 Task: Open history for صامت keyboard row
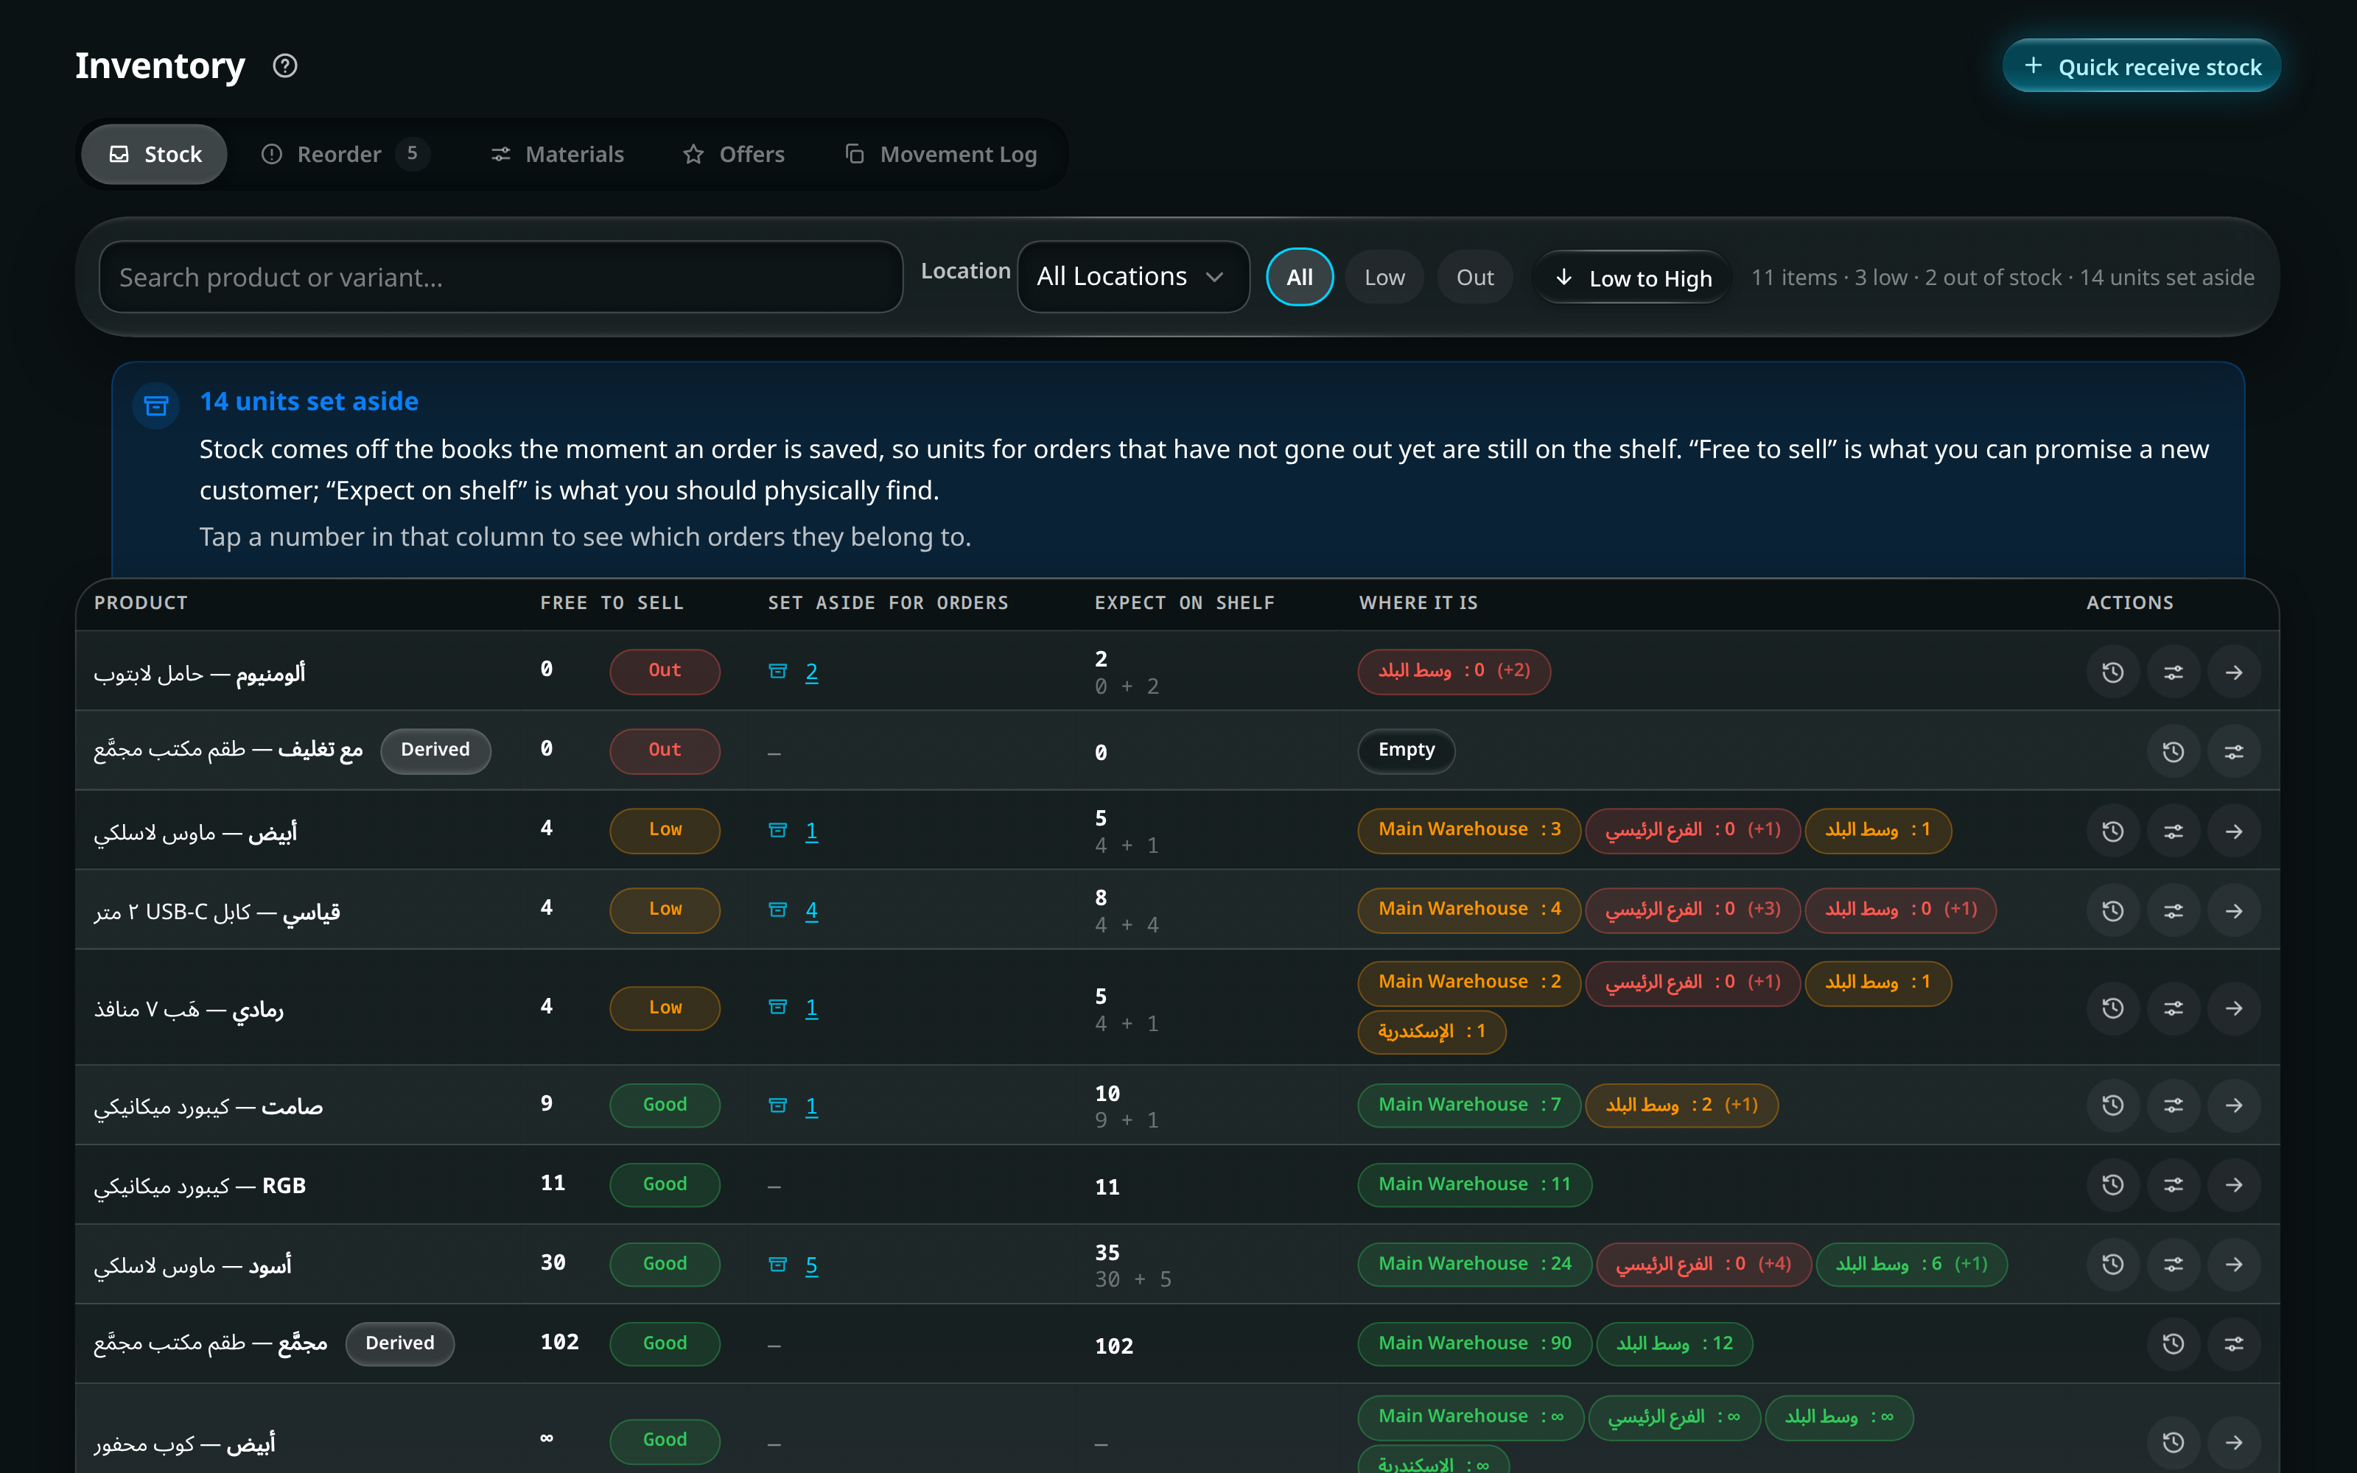pos(2112,1105)
